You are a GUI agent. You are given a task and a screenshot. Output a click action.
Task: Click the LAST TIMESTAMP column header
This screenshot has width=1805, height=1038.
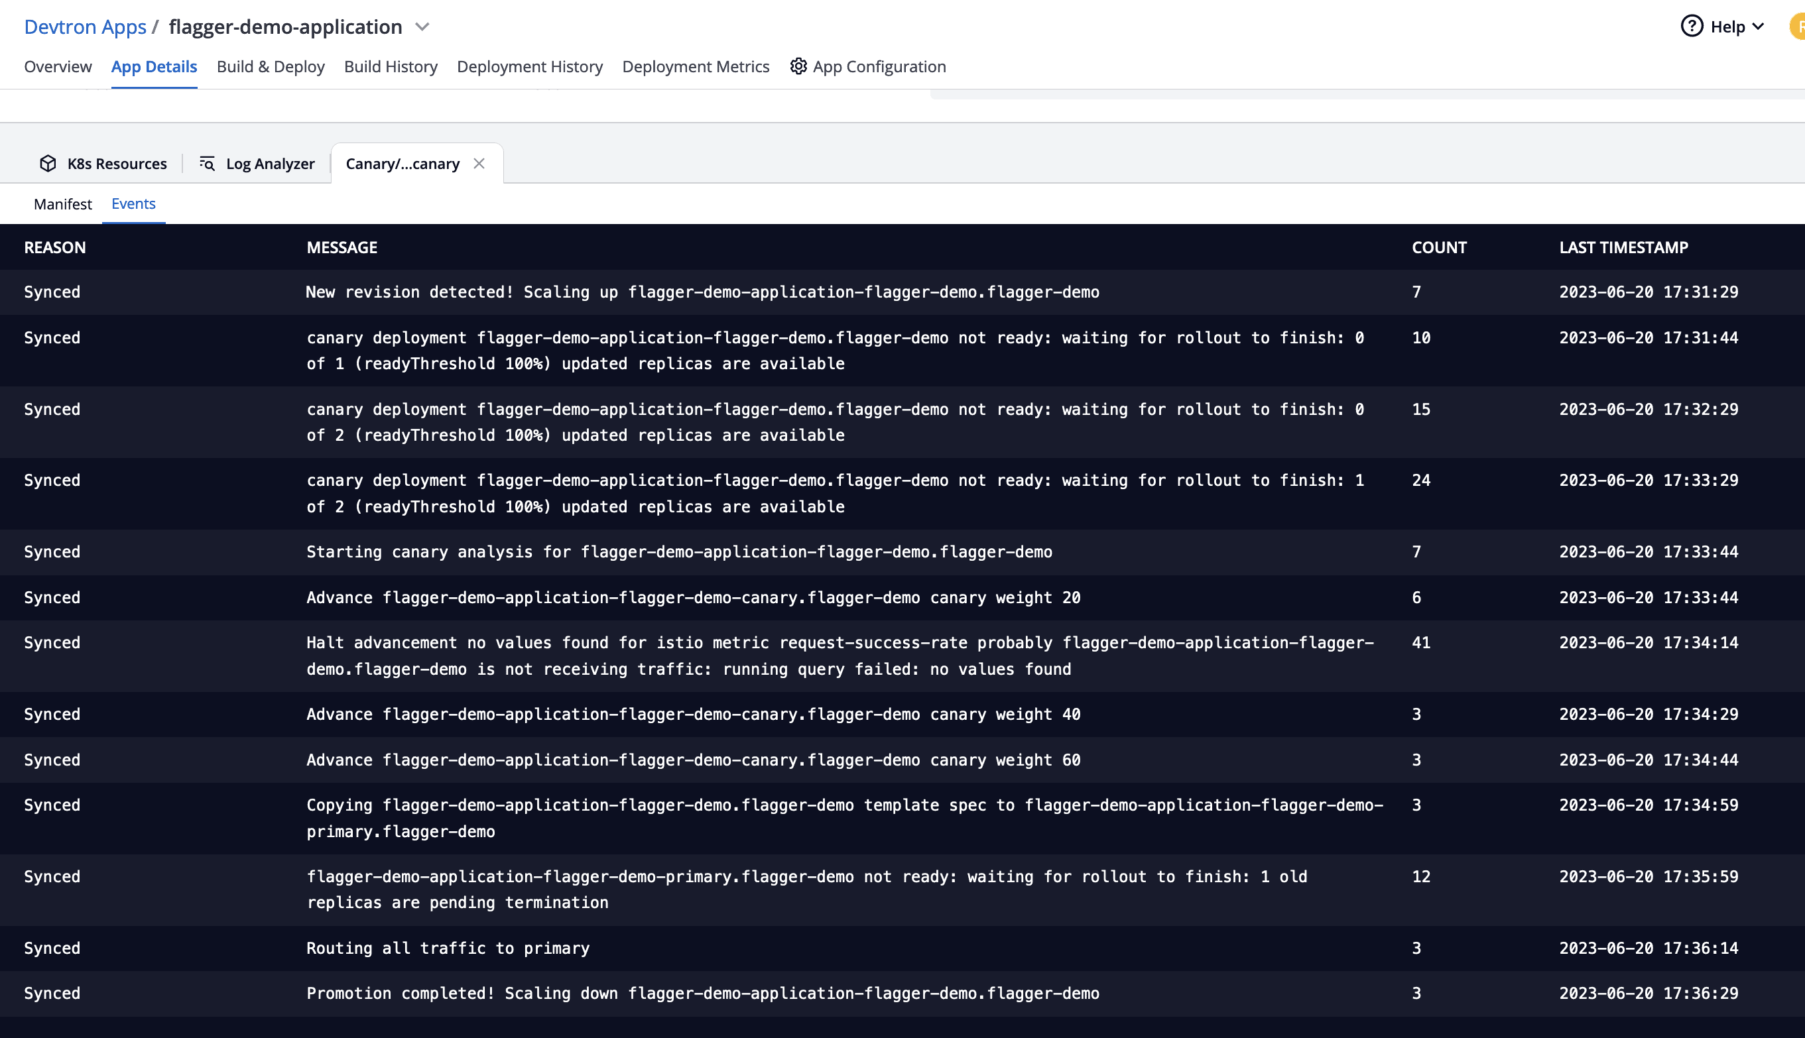[x=1624, y=247]
